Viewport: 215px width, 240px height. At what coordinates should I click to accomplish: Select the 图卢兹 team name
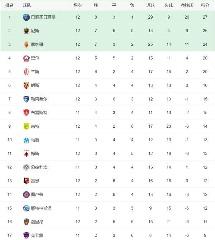37,194
